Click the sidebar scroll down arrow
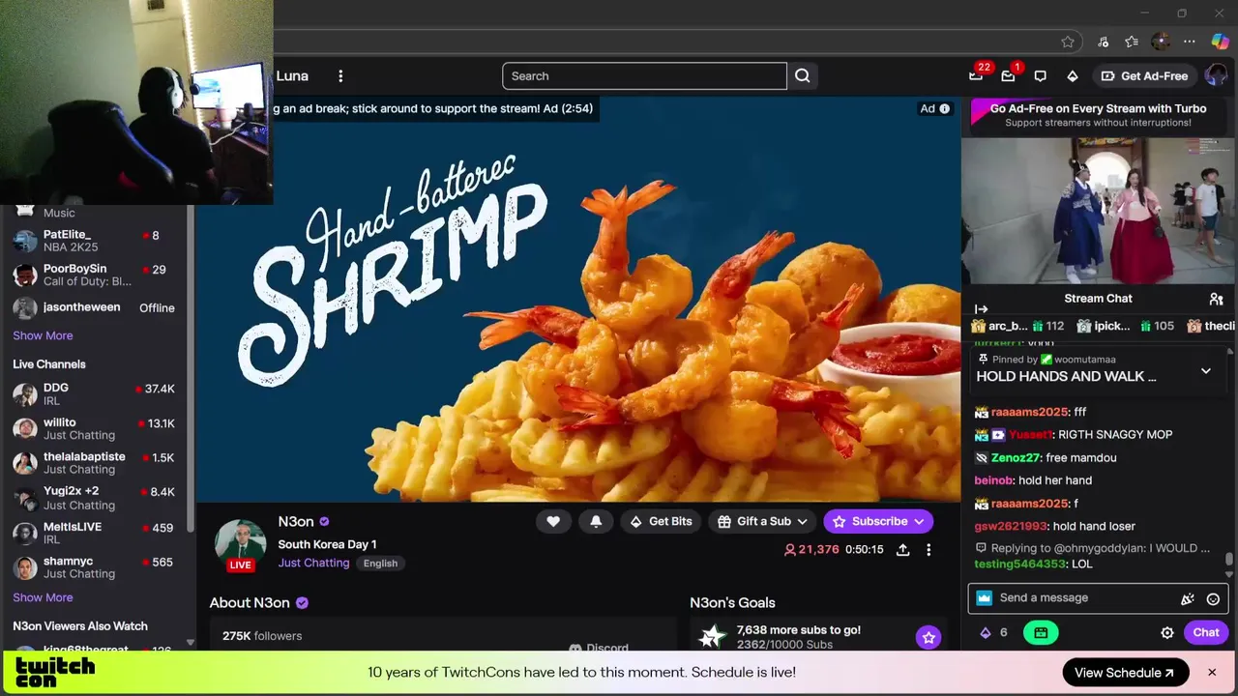This screenshot has width=1238, height=696. click(x=191, y=643)
